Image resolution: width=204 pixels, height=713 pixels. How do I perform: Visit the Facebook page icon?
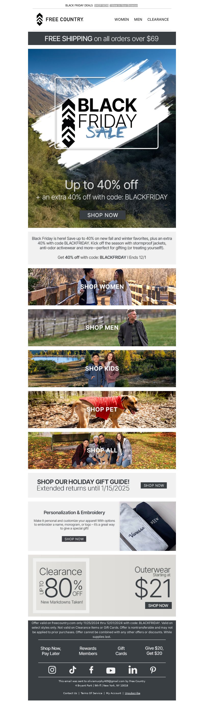click(x=91, y=670)
